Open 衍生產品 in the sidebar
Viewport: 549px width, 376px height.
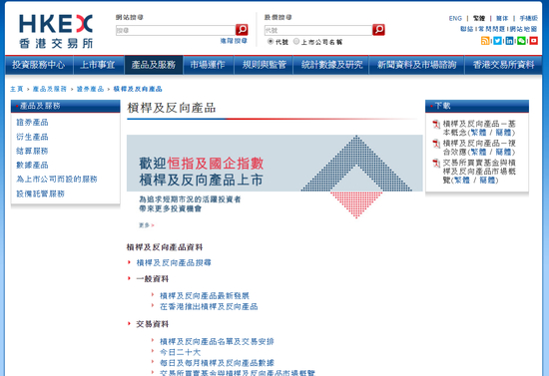[32, 137]
